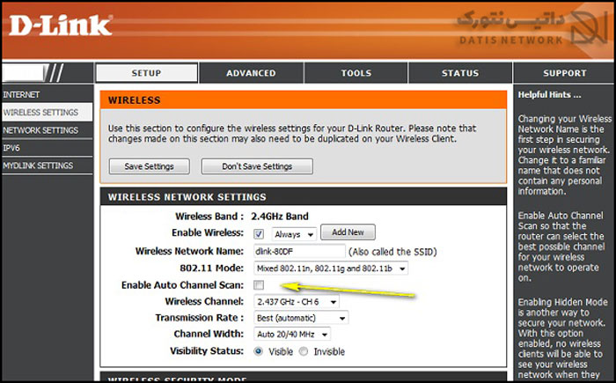
Task: Open WIRELESS SETTINGS in the sidebar
Action: (x=48, y=113)
